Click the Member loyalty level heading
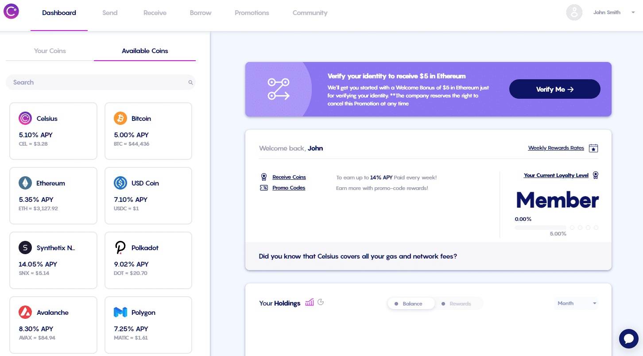The height and width of the screenshot is (356, 643). click(558, 200)
